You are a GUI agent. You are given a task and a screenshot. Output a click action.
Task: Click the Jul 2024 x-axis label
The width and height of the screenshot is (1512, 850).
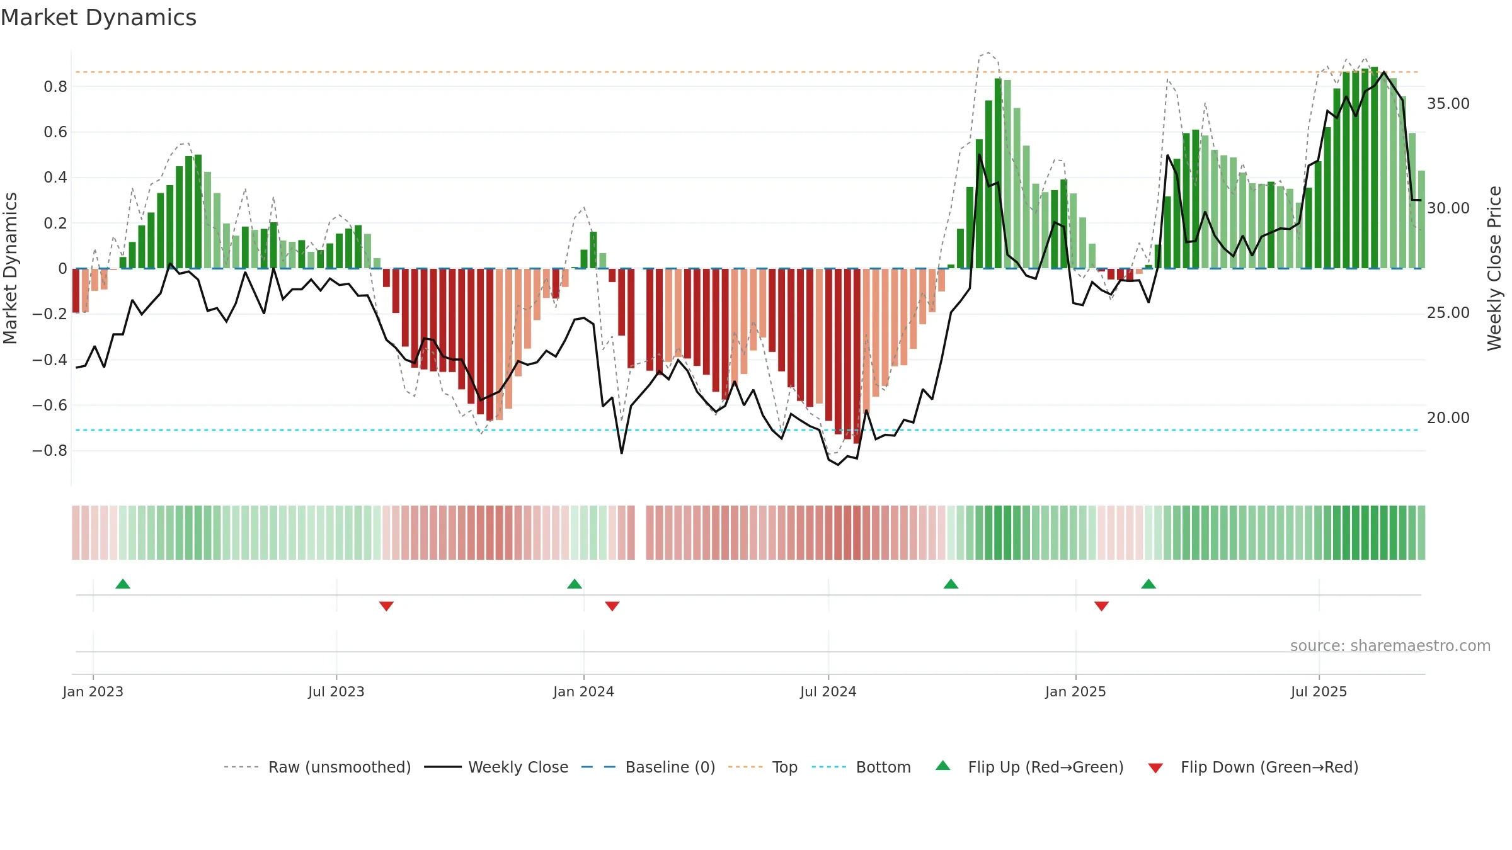pos(828,691)
